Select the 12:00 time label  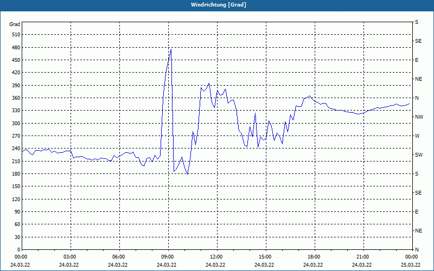tap(216, 257)
